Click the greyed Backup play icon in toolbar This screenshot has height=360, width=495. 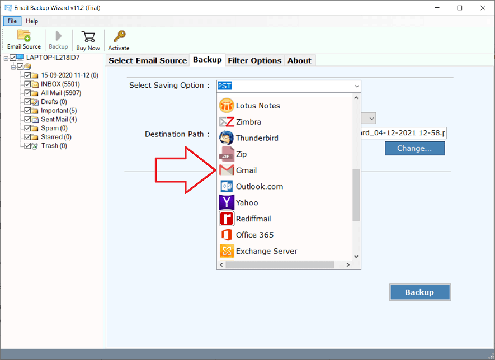coord(58,36)
